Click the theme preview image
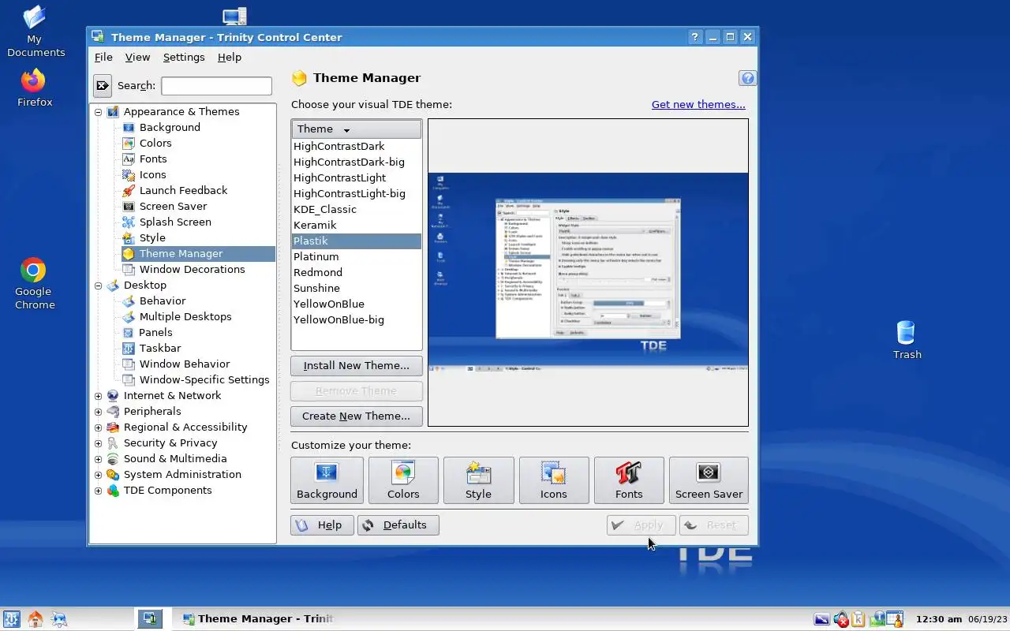 pos(588,272)
